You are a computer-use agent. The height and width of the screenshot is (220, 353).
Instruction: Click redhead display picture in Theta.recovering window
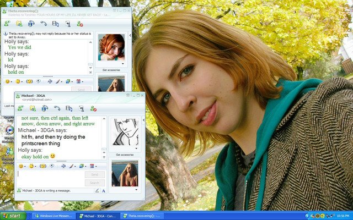click(111, 47)
